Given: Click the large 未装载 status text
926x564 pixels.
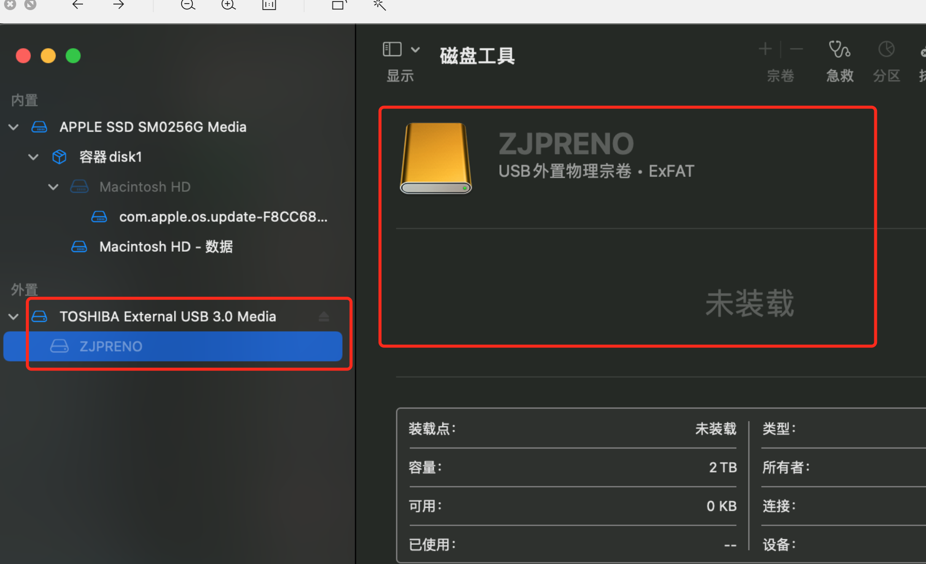Looking at the screenshot, I should point(750,303).
